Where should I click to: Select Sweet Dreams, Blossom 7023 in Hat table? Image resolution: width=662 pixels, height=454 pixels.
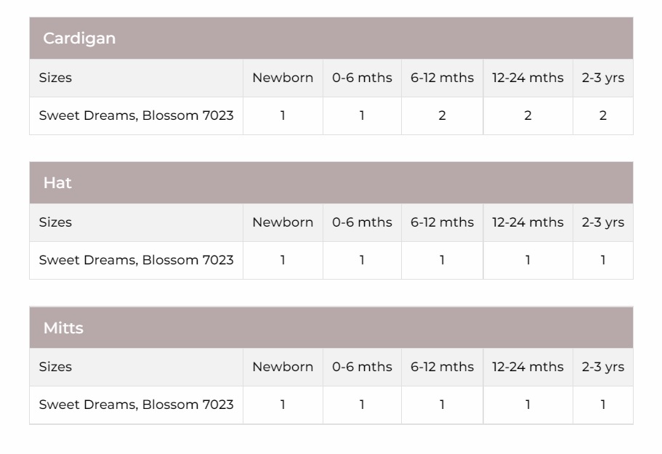[136, 260]
